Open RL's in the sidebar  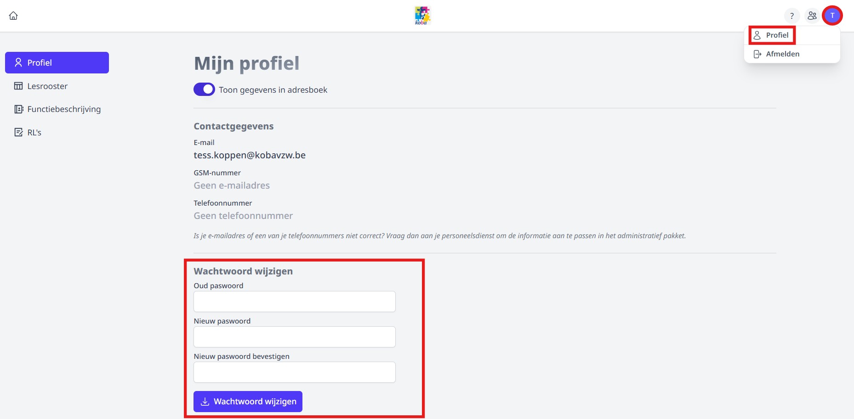(34, 133)
